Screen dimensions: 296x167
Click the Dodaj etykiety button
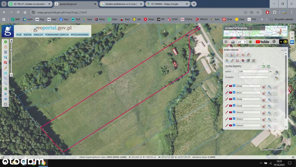tap(233, 66)
